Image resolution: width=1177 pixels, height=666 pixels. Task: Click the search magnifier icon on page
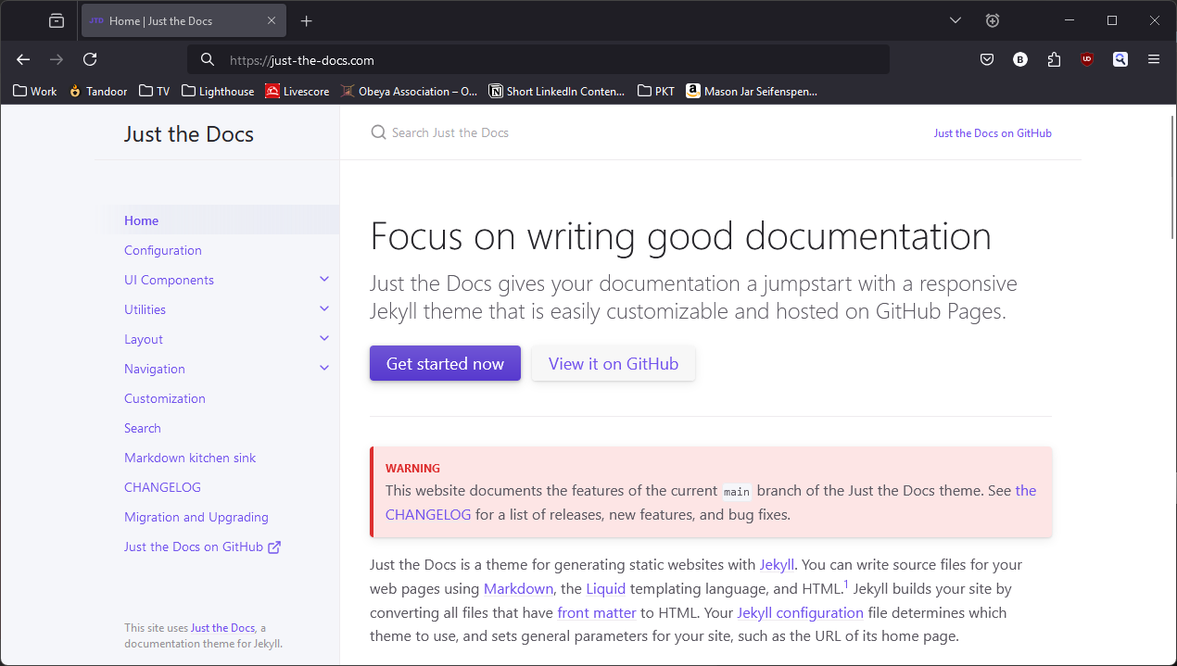378,132
